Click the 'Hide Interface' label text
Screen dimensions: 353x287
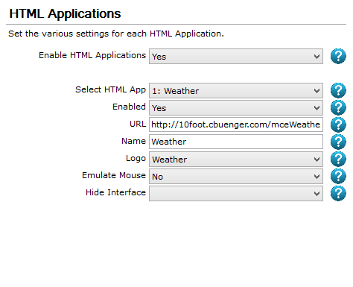[115, 192]
